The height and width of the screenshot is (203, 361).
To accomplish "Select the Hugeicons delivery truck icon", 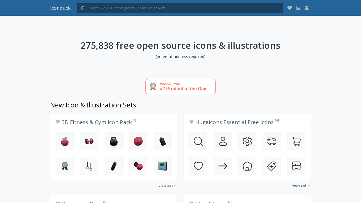I will click(272, 141).
